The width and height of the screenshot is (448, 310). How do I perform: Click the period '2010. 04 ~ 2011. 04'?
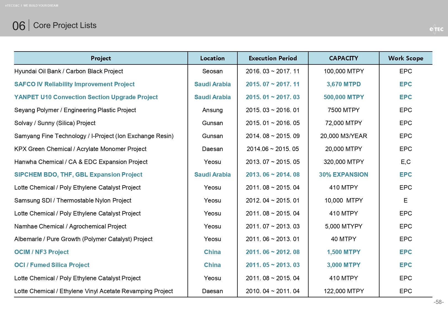[273, 291]
